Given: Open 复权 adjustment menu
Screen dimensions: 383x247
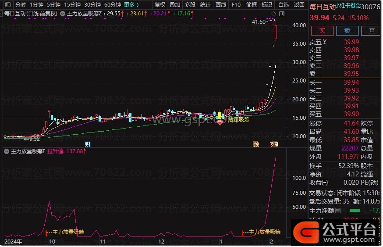Looking at the screenshot, I should 160,5.
